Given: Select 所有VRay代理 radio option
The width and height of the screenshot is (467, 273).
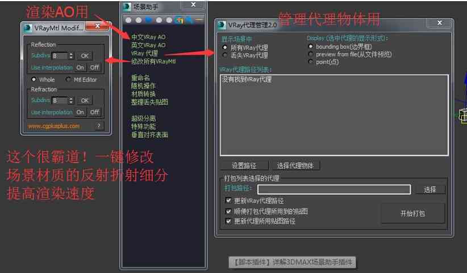Looking at the screenshot, I should tap(225, 48).
